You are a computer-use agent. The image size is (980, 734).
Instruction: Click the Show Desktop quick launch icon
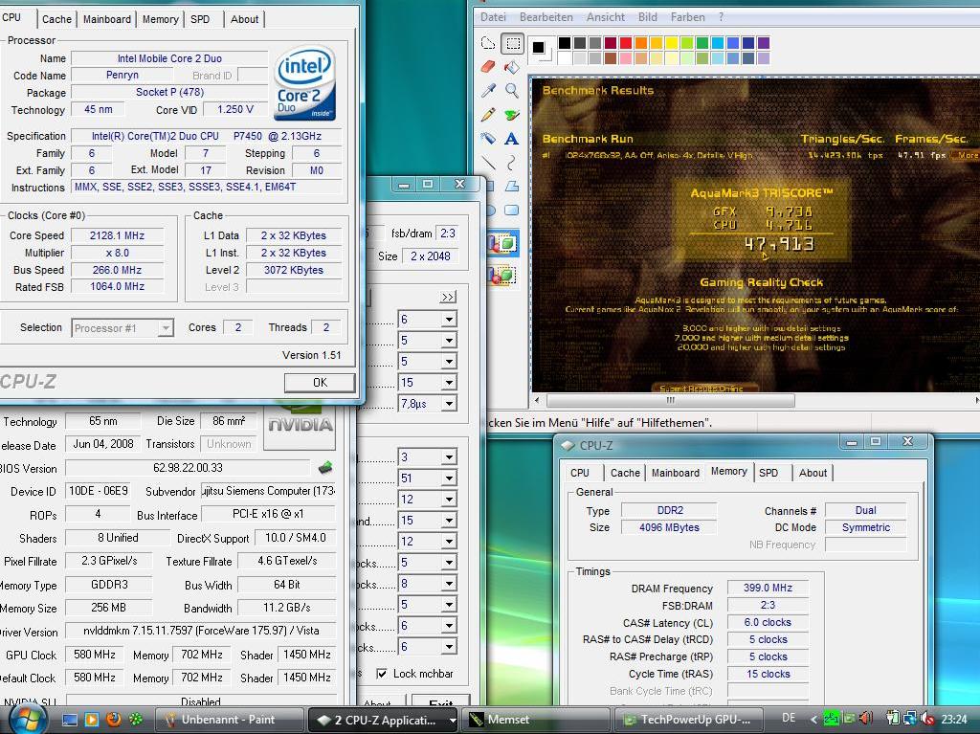(69, 720)
